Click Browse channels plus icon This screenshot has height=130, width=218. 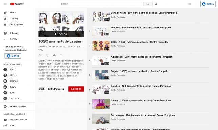5,107
